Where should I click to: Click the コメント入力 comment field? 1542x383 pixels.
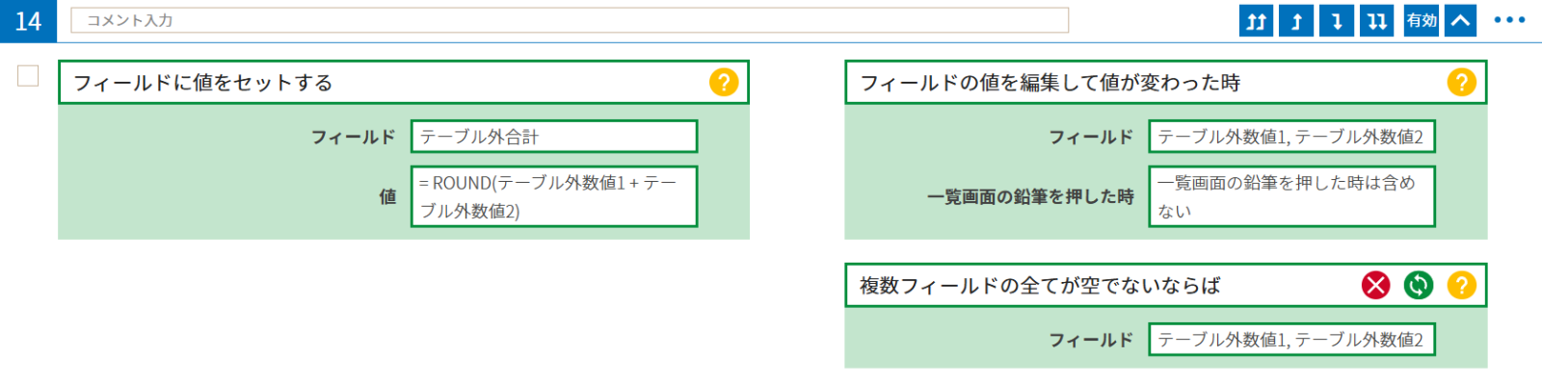570,20
